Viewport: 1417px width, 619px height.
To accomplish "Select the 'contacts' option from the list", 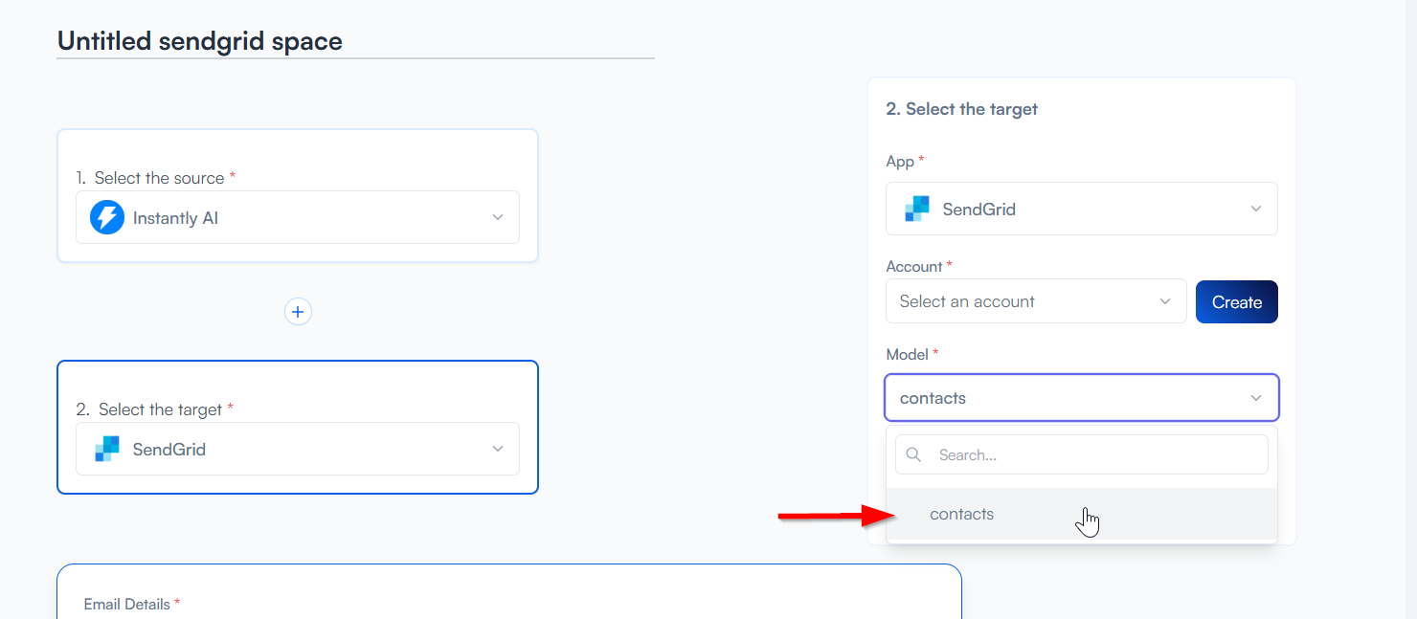I will point(962,515).
